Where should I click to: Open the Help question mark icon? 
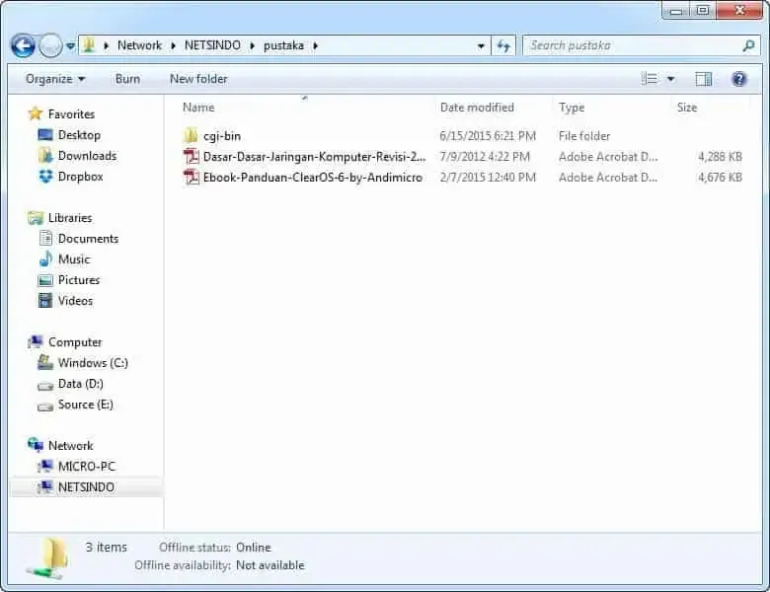pos(738,79)
